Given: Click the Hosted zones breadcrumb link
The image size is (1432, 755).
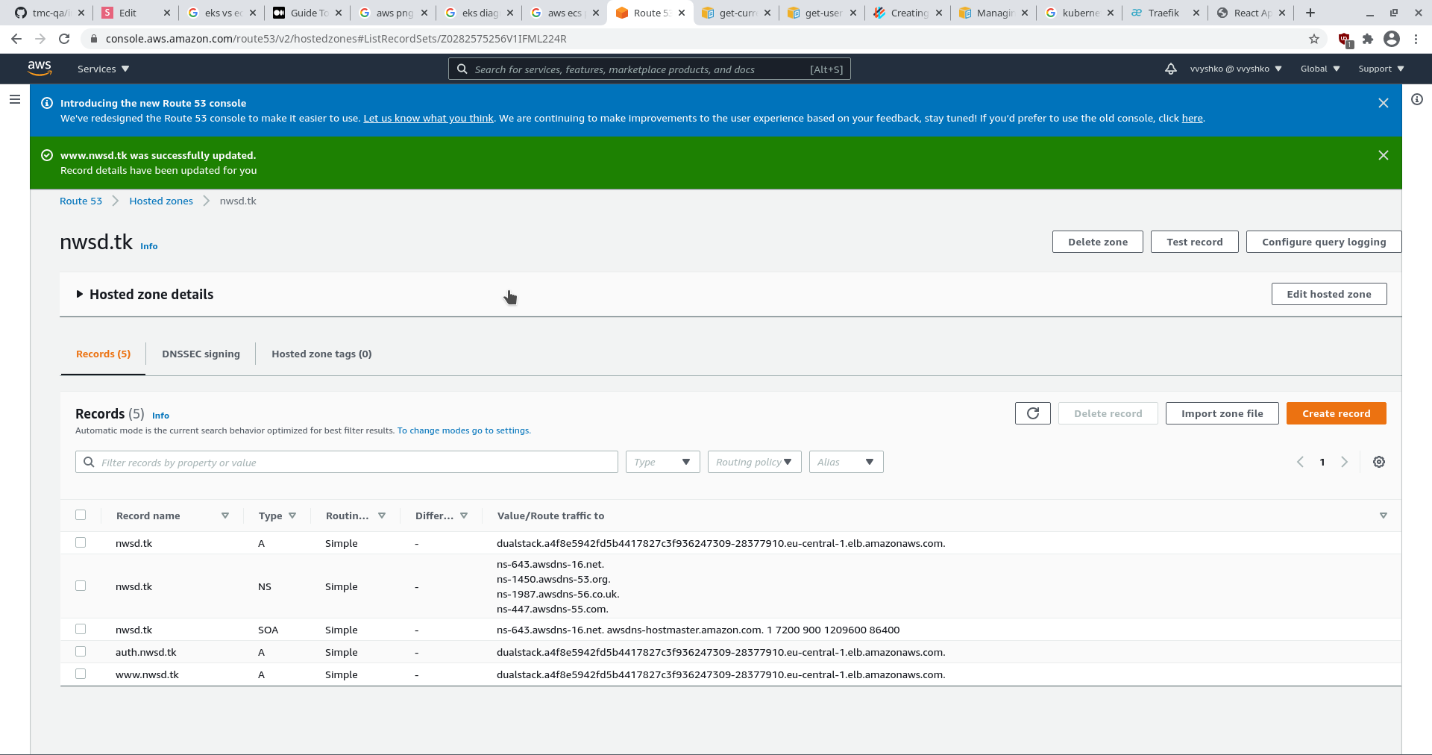Looking at the screenshot, I should click(x=161, y=201).
